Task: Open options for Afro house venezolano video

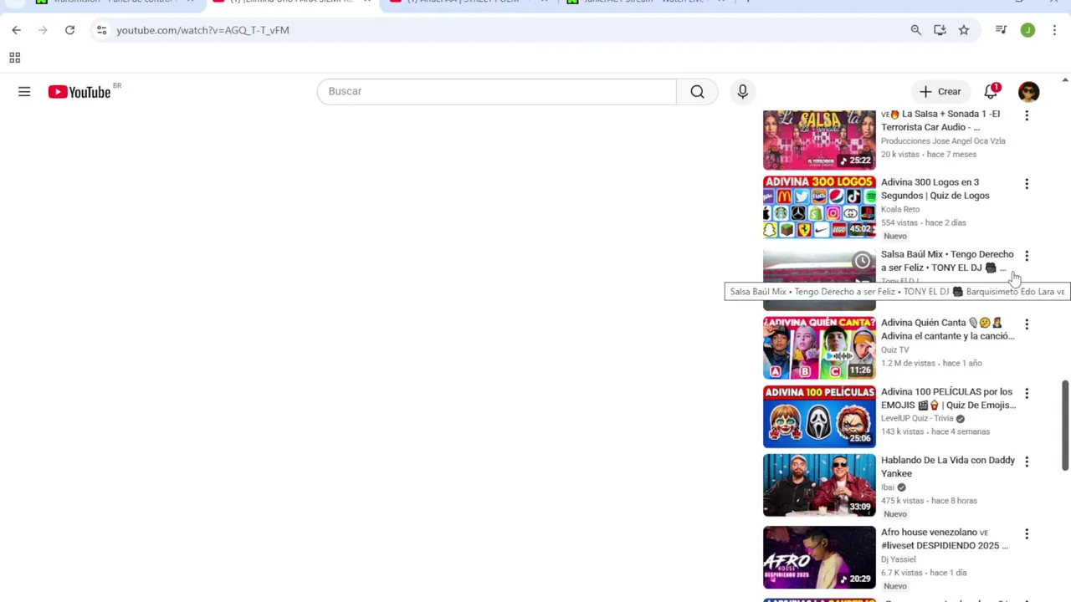Action: 1027,533
